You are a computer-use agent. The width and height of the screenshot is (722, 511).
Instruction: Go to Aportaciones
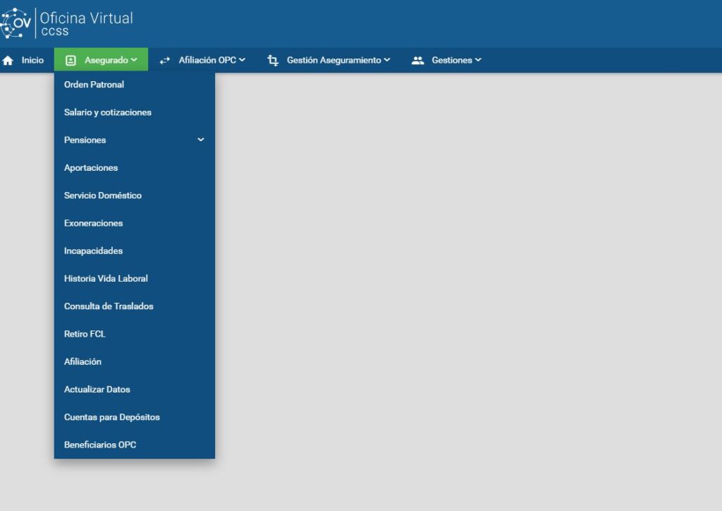(91, 168)
